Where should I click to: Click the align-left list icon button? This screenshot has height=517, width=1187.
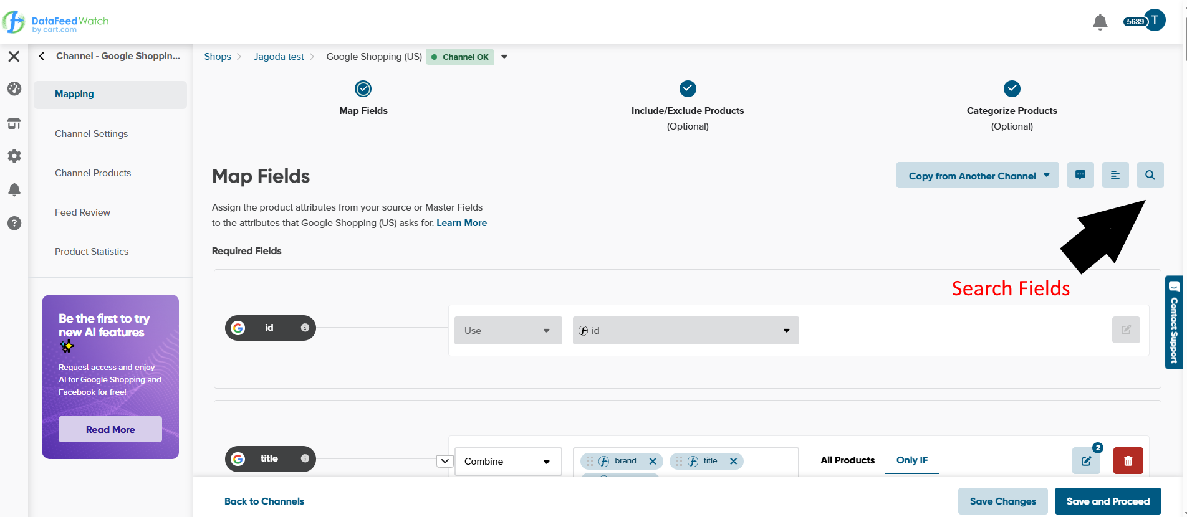(1115, 176)
